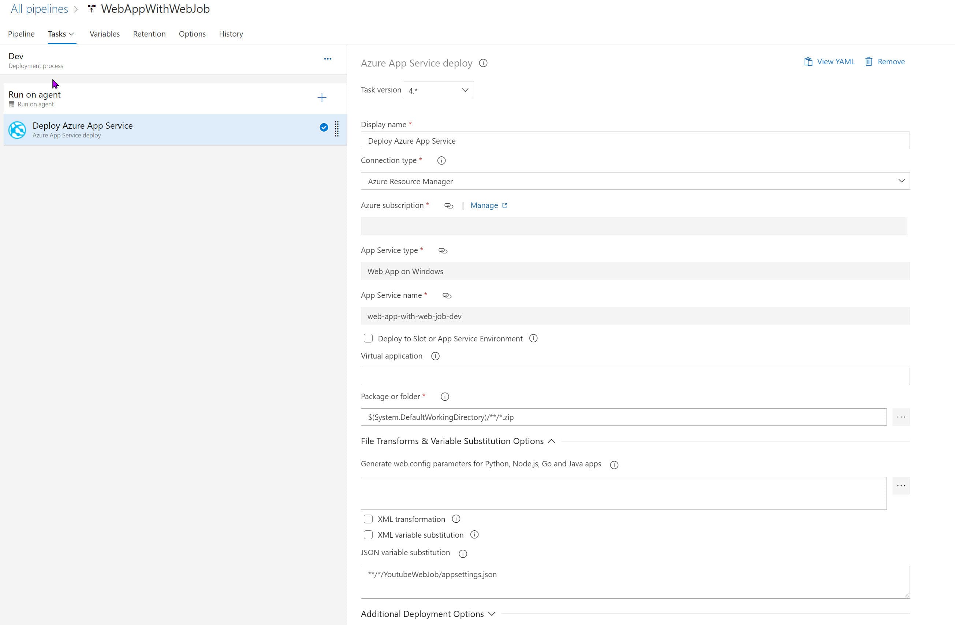
Task: Click the Package or folder input field
Action: (624, 417)
